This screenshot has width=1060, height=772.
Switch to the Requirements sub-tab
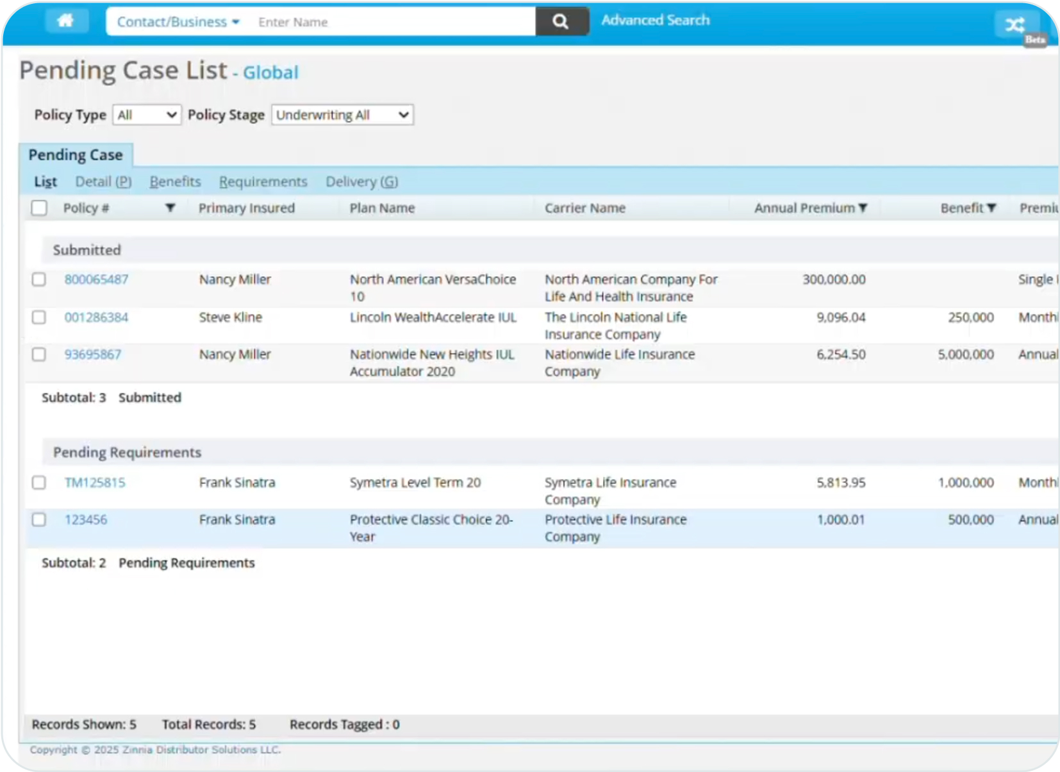tap(263, 181)
